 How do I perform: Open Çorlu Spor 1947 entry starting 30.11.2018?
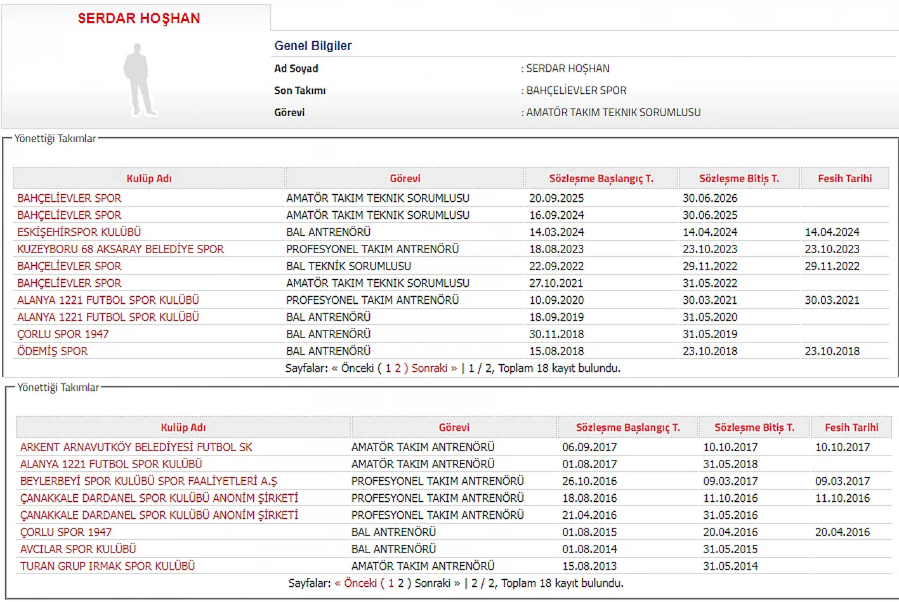[x=63, y=334]
